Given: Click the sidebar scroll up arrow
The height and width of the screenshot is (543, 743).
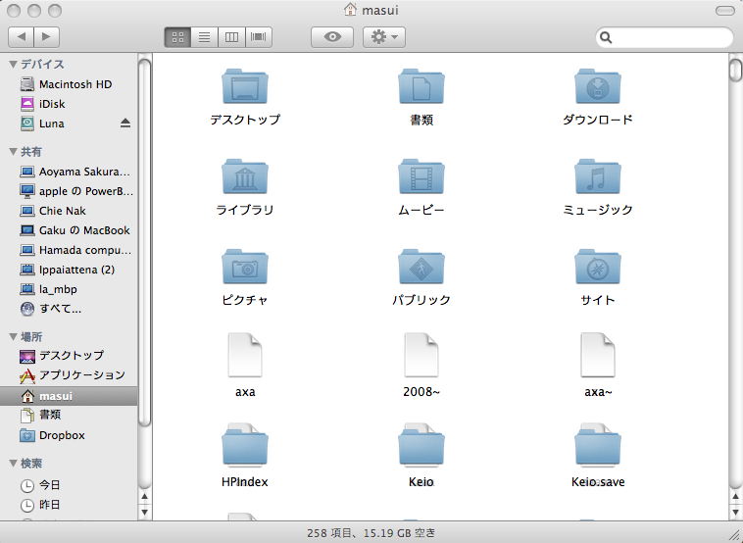Looking at the screenshot, I should pyautogui.click(x=144, y=497).
